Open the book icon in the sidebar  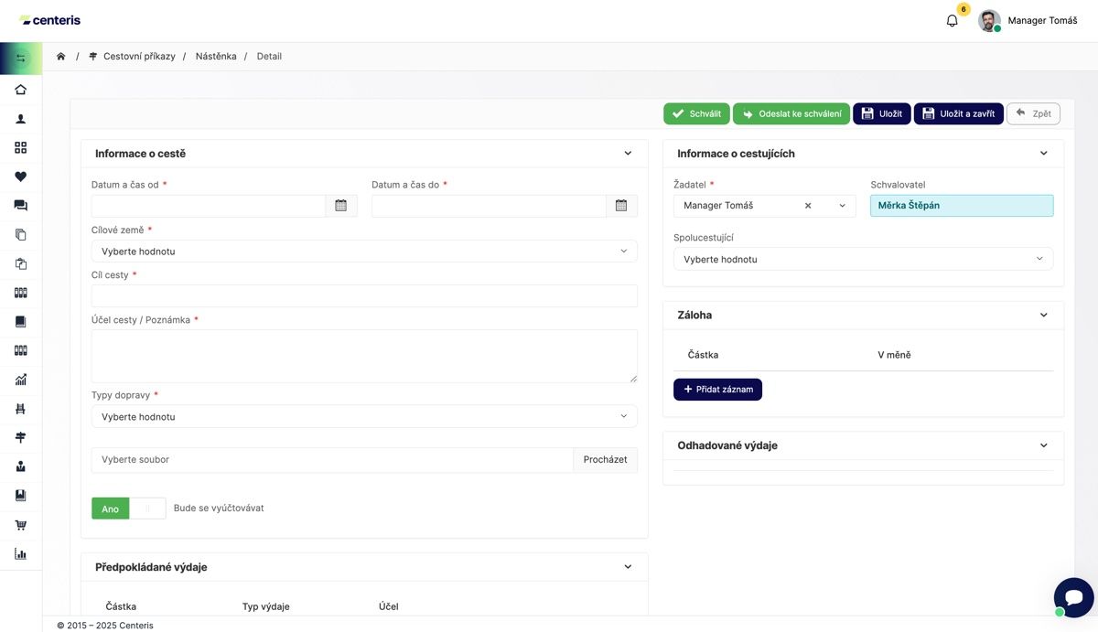20,322
